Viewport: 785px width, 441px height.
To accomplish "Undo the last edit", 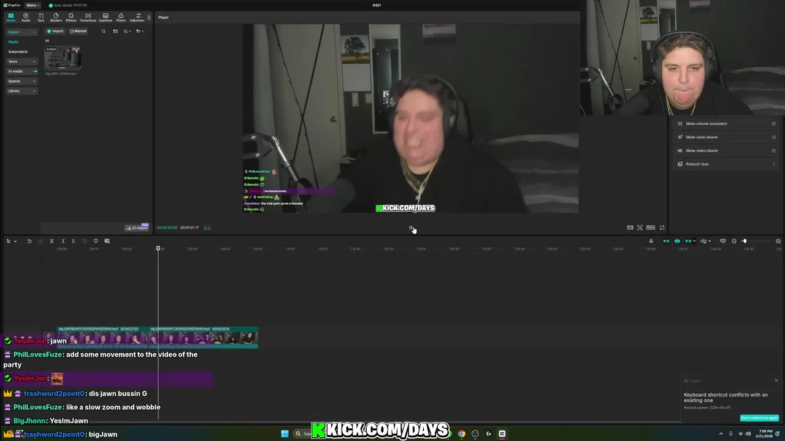I will click(x=29, y=241).
